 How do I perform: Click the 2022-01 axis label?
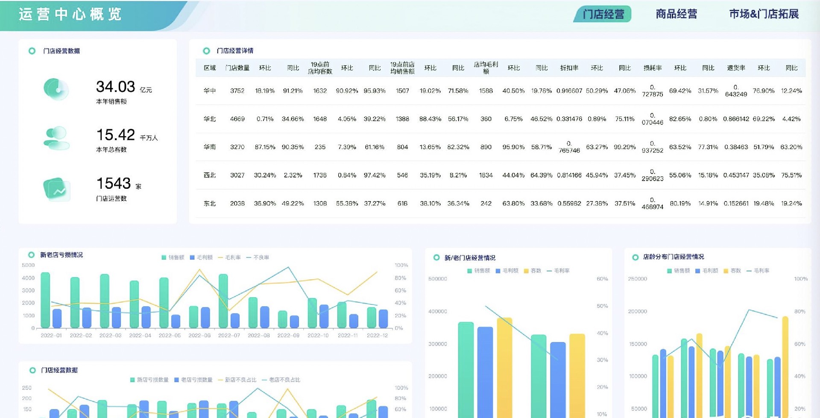51,336
